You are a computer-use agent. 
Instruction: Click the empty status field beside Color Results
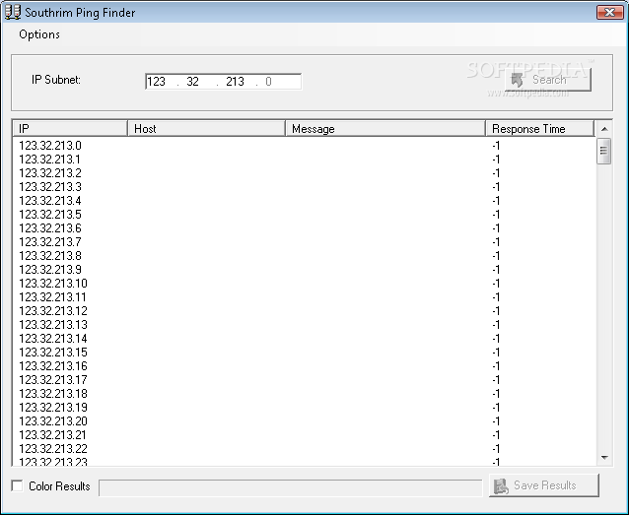(291, 487)
